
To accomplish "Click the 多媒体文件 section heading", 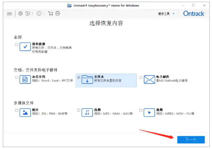I will click(x=24, y=103).
